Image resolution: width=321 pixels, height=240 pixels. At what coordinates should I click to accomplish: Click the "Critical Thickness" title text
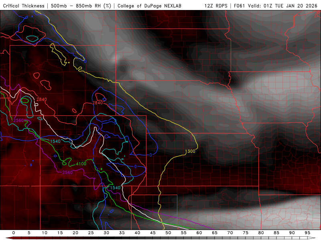coord(24,6)
